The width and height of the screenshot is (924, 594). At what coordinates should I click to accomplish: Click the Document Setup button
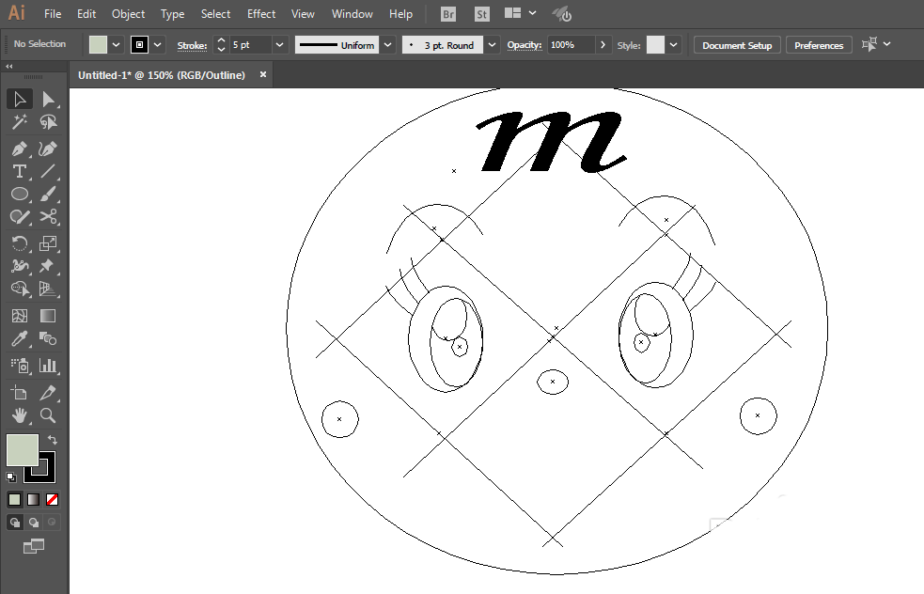coord(737,45)
